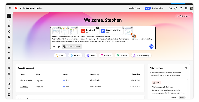Open AI Suggestions settings gear
Screen dimensions: 199x102
(x=186, y=68)
